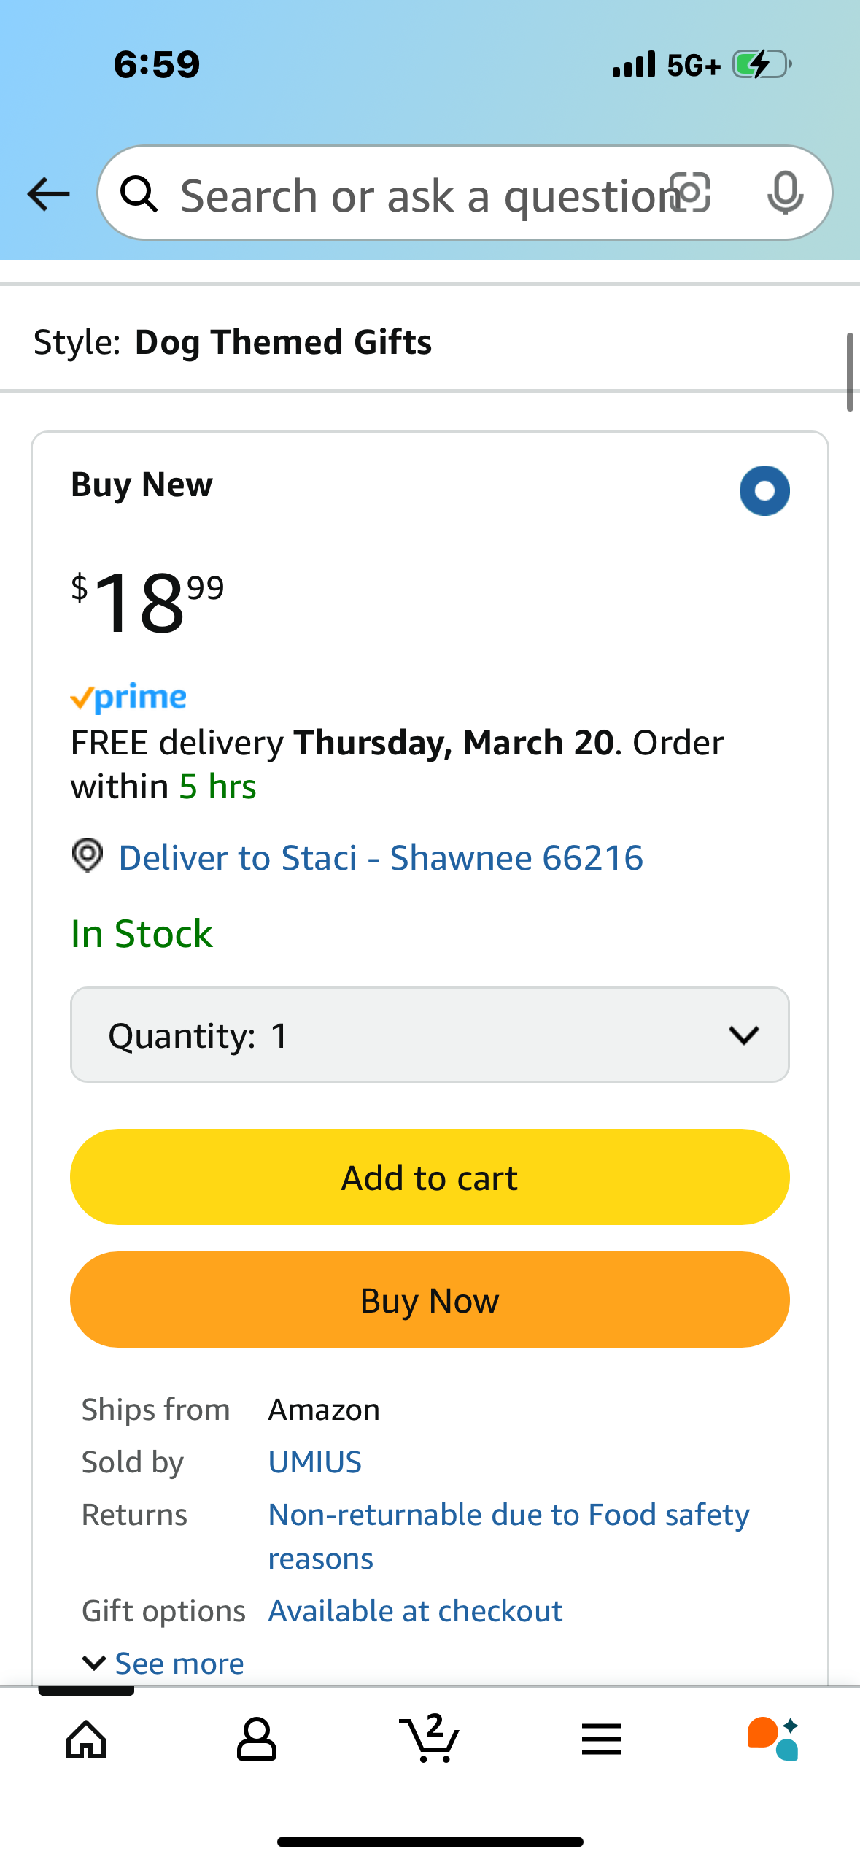The height and width of the screenshot is (1865, 860).
Task: Open the shopping cart icon
Action: click(430, 1738)
